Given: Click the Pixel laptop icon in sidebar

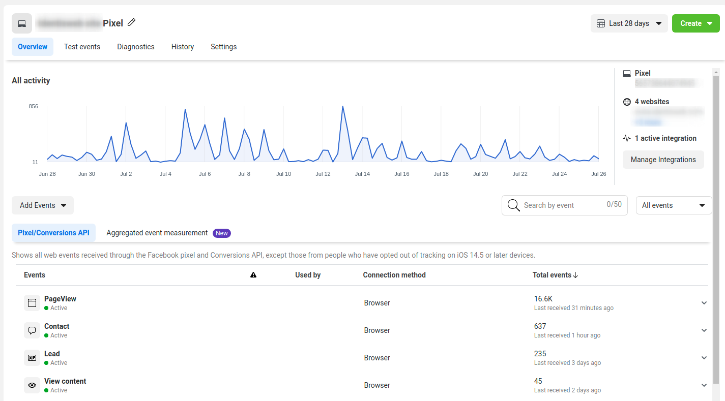Looking at the screenshot, I should click(627, 73).
